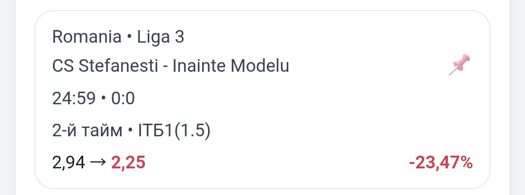Click the bullet separator after 24:59
The height and width of the screenshot is (195, 525).
tap(104, 99)
